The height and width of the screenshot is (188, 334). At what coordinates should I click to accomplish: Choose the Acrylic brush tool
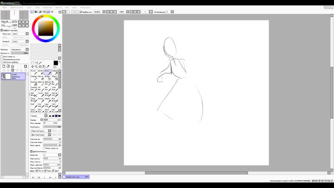tap(41, 94)
